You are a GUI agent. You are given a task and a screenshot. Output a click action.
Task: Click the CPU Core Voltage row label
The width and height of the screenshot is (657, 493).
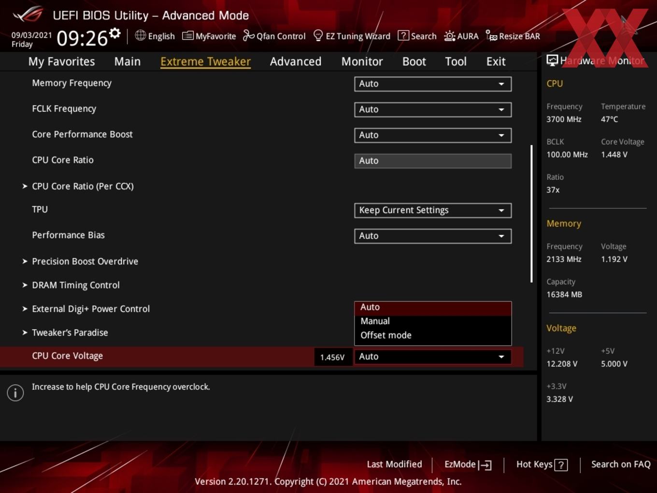click(67, 356)
